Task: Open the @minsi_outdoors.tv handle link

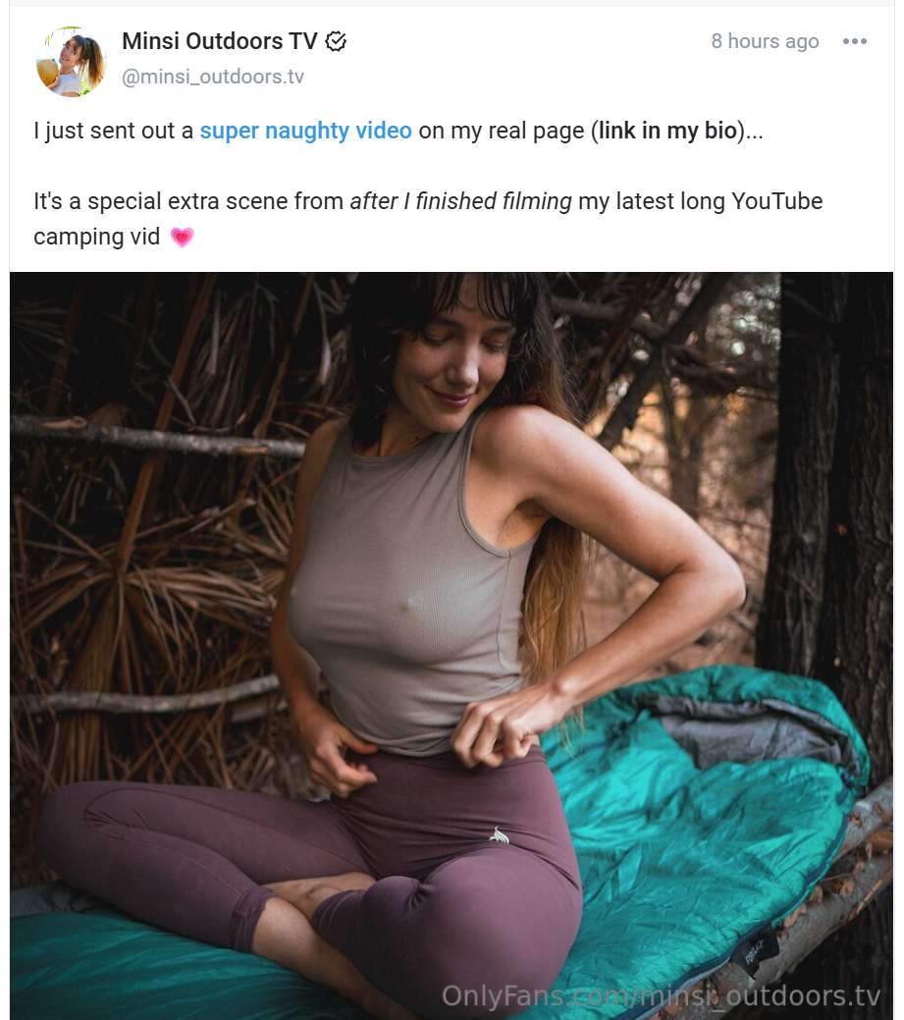Action: tap(213, 78)
